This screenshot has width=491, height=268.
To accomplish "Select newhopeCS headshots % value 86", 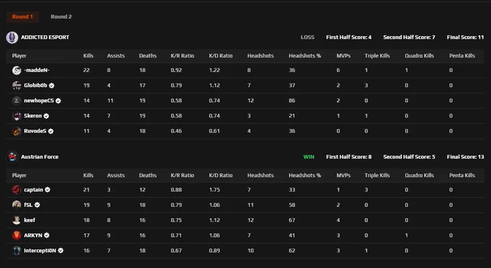I will pos(292,101).
